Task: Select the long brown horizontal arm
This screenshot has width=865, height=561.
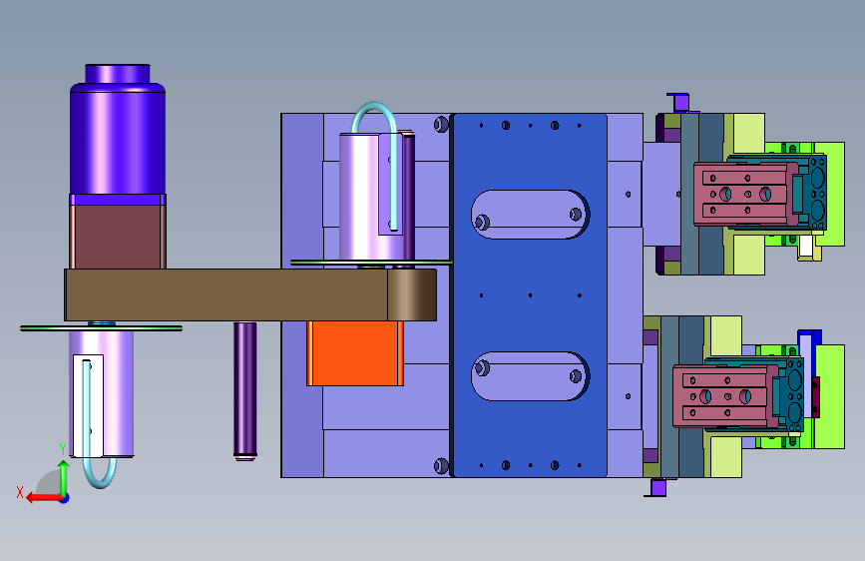Action: [250, 294]
